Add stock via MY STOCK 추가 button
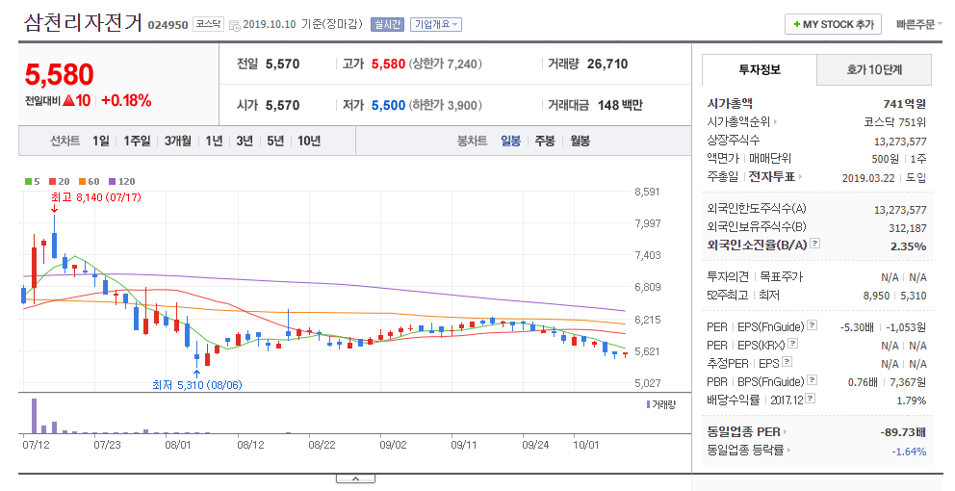Image resolution: width=955 pixels, height=491 pixels. (x=833, y=24)
